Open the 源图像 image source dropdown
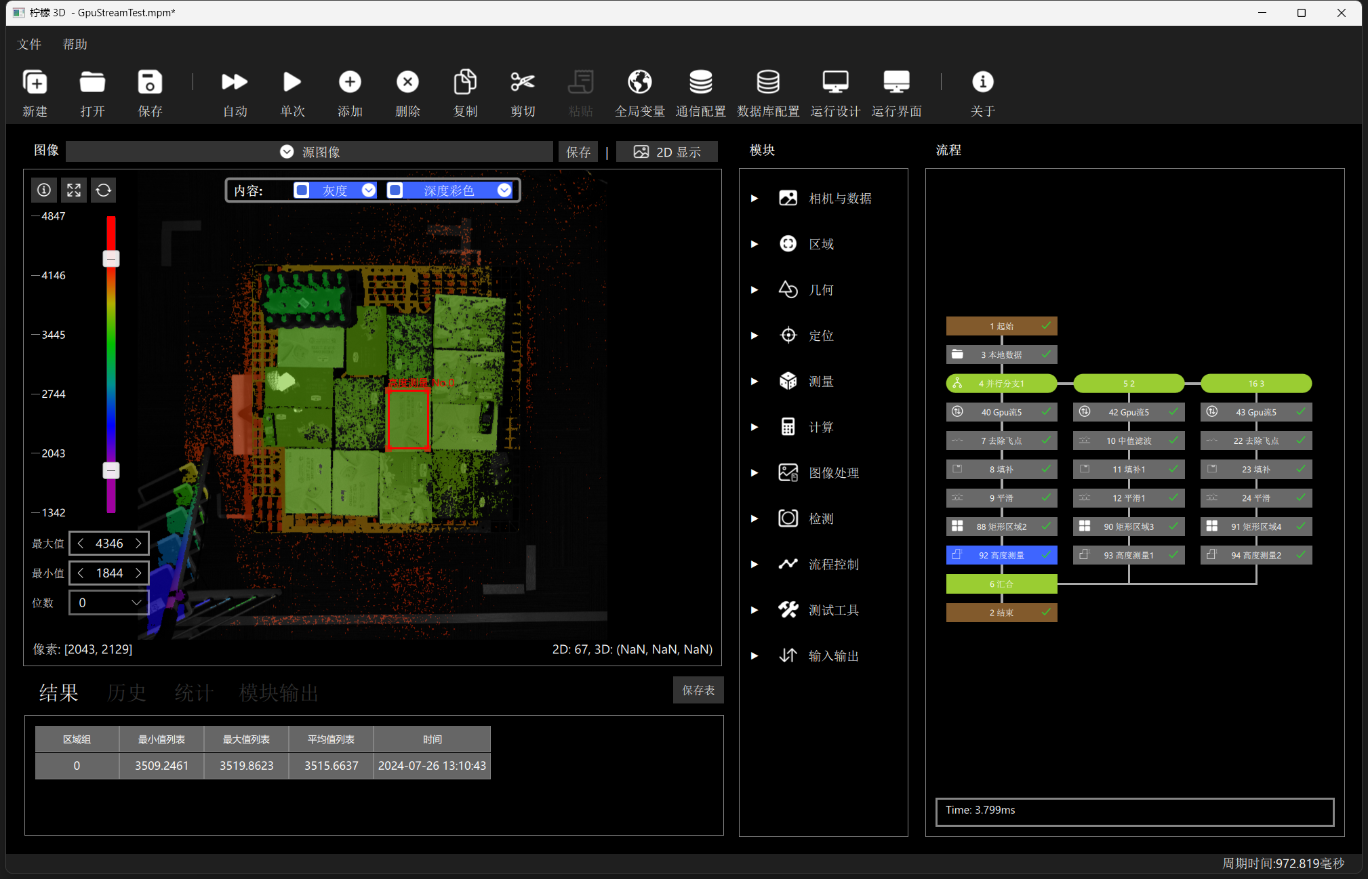The width and height of the screenshot is (1368, 879). tap(310, 152)
